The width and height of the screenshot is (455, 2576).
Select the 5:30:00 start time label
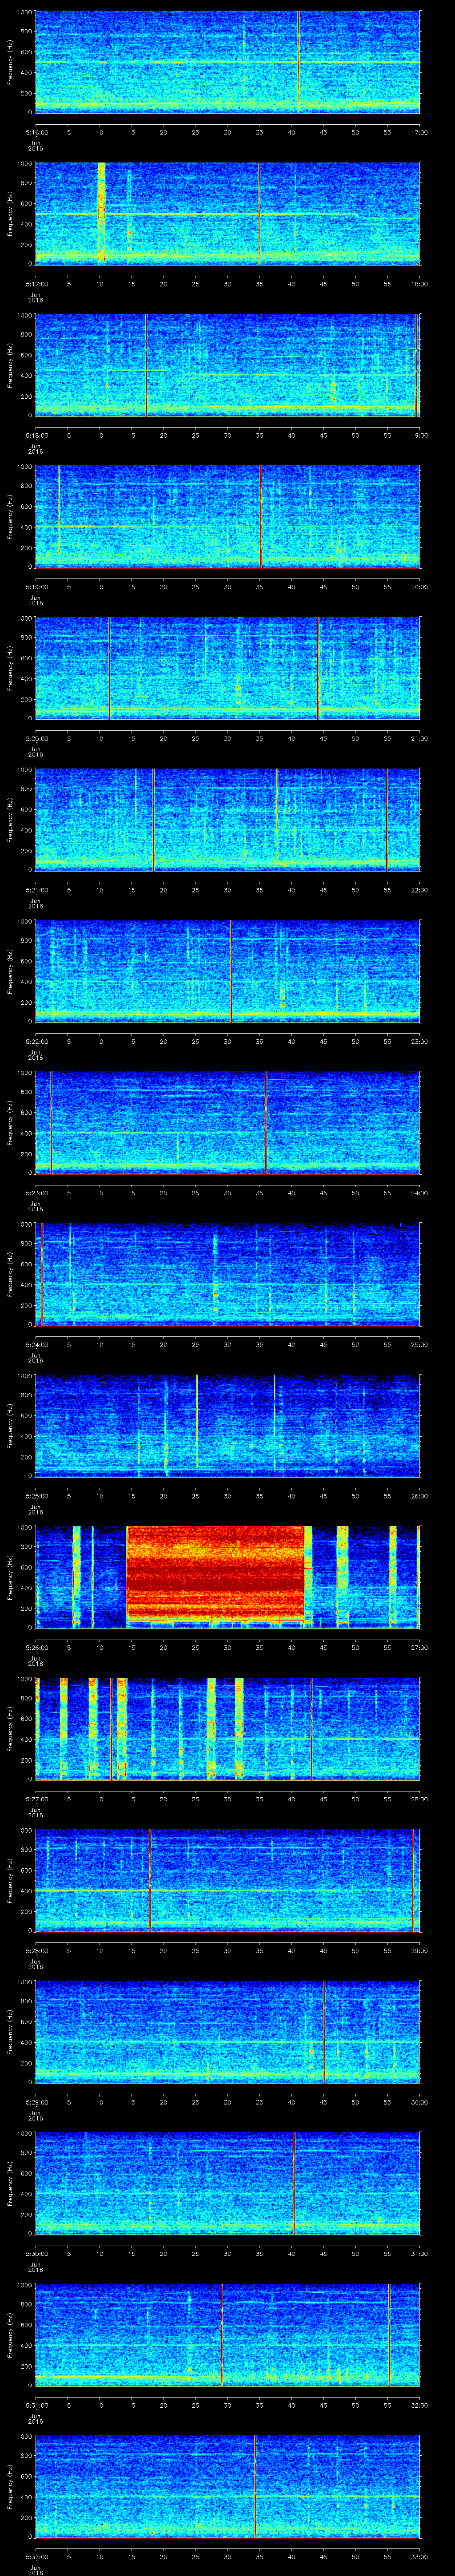[x=36, y=2253]
